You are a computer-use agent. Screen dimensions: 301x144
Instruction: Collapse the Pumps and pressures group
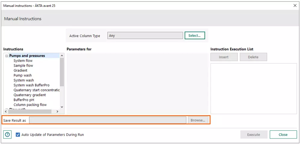[x=7, y=56]
